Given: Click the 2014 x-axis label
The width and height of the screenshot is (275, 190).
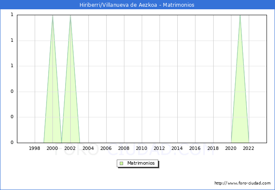Looking at the screenshot, I should (x=177, y=148).
